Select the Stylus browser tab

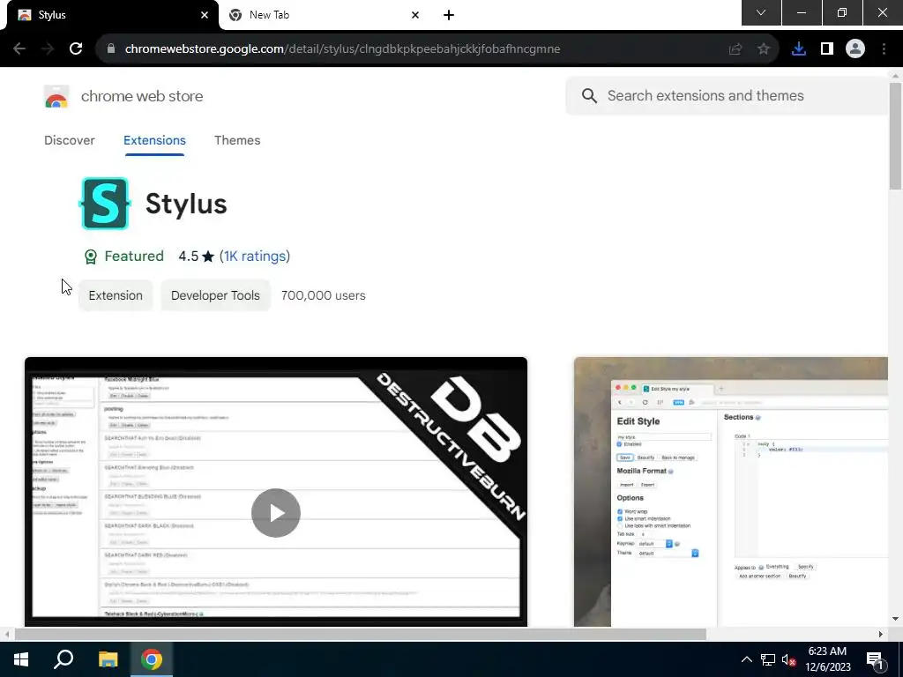coord(112,16)
